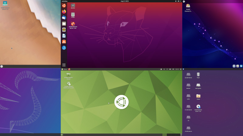Click the Help question mark icon
This screenshot has height=136, width=243.
[x=64, y=48]
